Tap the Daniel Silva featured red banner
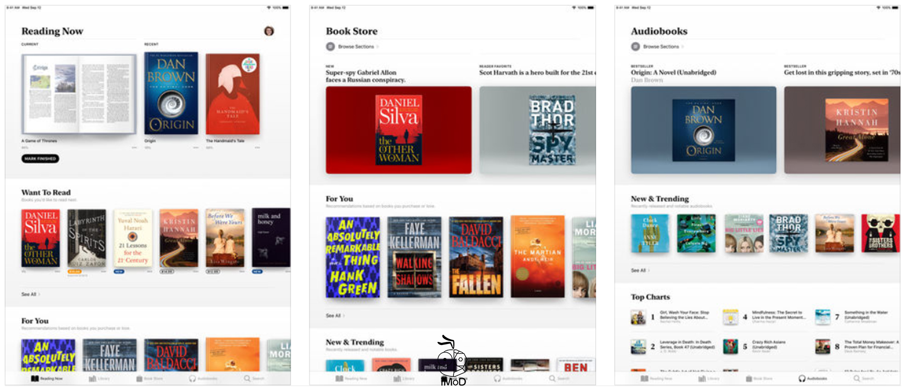 click(398, 130)
